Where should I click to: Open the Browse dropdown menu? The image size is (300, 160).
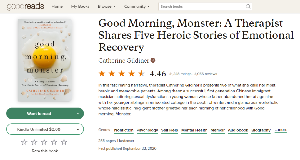tap(106, 6)
